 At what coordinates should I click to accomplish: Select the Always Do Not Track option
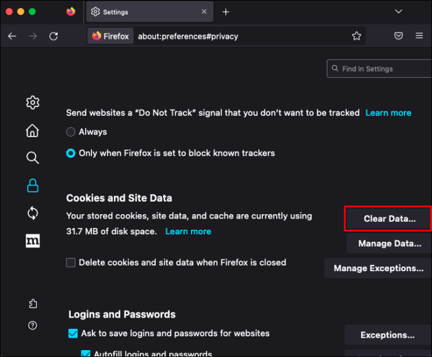71,132
